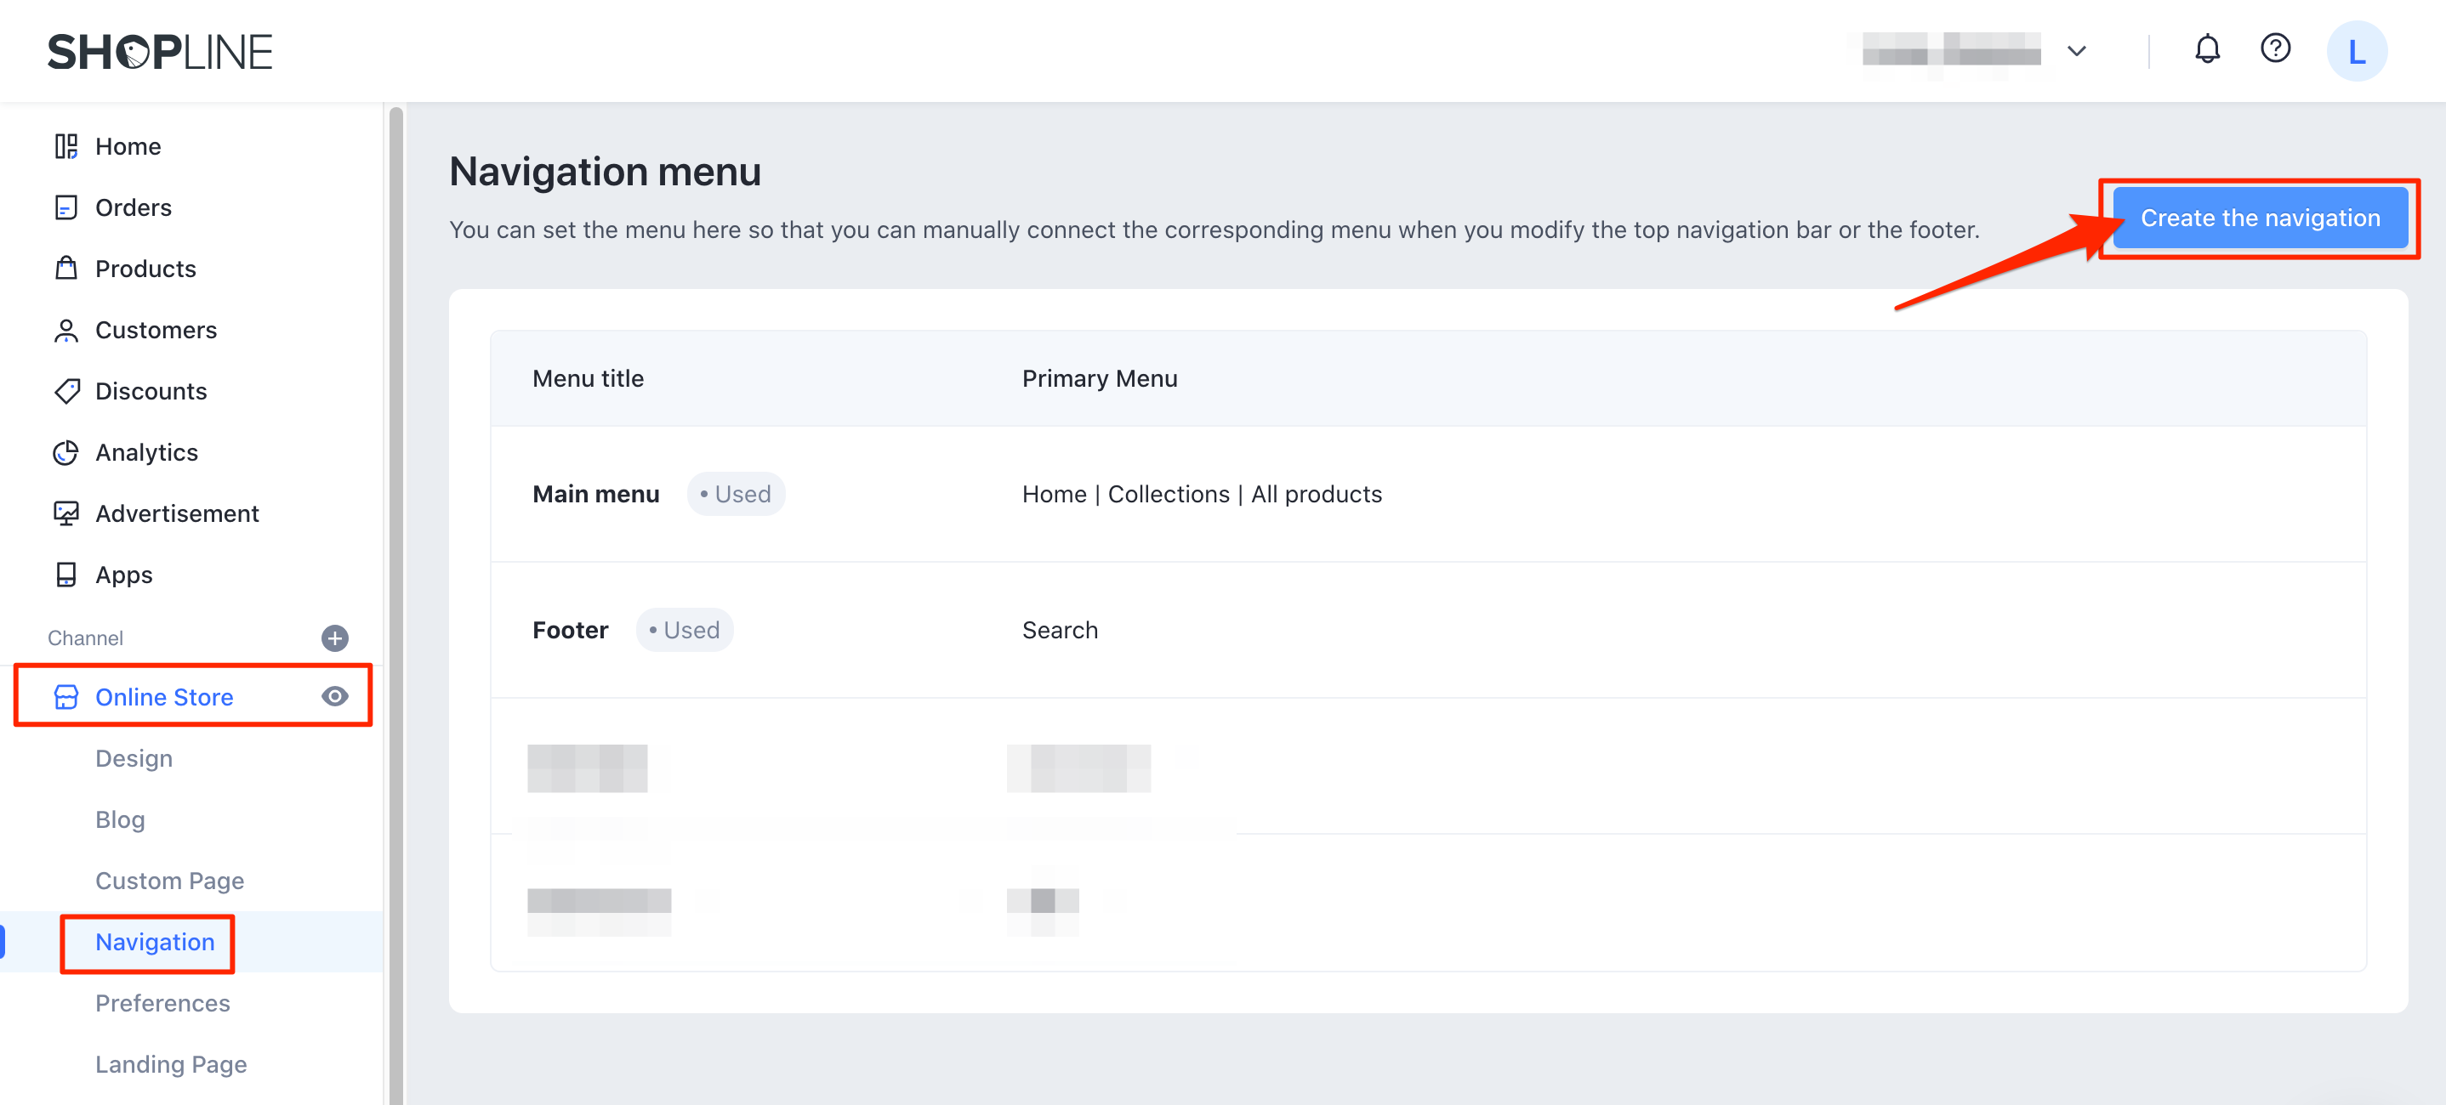Click the SHOPLINE logo
Viewport: 2446px width, 1105px height.
160,51
